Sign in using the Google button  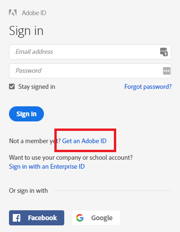coord(96,218)
